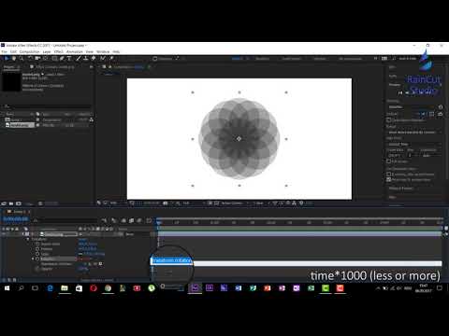Viewport: 449px width, 336px height.
Task: Open the Effect menu
Action: (59, 51)
